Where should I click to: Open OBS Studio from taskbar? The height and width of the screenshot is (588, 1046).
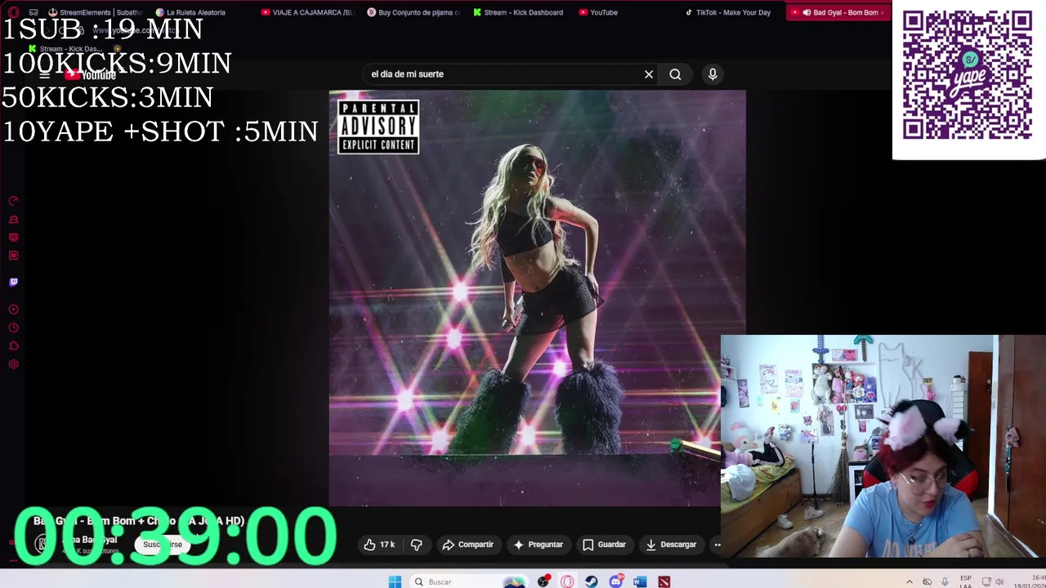[x=543, y=581]
